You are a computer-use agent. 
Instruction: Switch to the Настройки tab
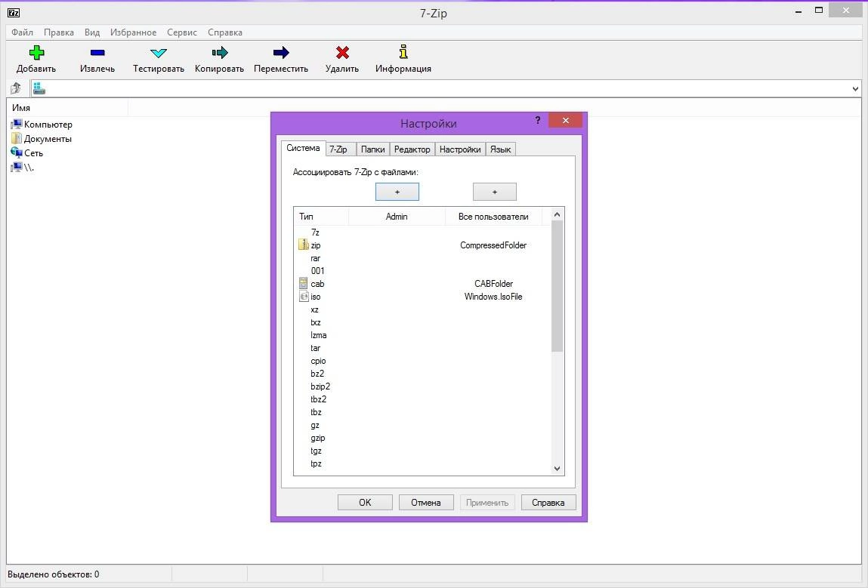point(460,149)
